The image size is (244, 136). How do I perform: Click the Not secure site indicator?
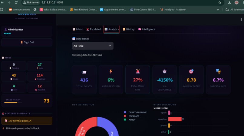tap(31, 2)
